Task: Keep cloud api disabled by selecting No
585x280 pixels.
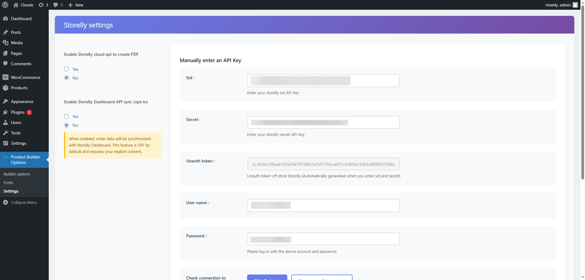Action: point(66,78)
